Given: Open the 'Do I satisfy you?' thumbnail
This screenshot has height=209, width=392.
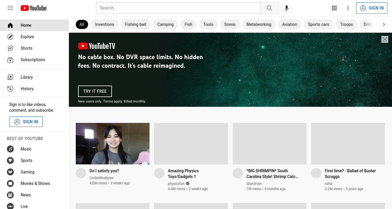Looking at the screenshot, I should pos(112,144).
